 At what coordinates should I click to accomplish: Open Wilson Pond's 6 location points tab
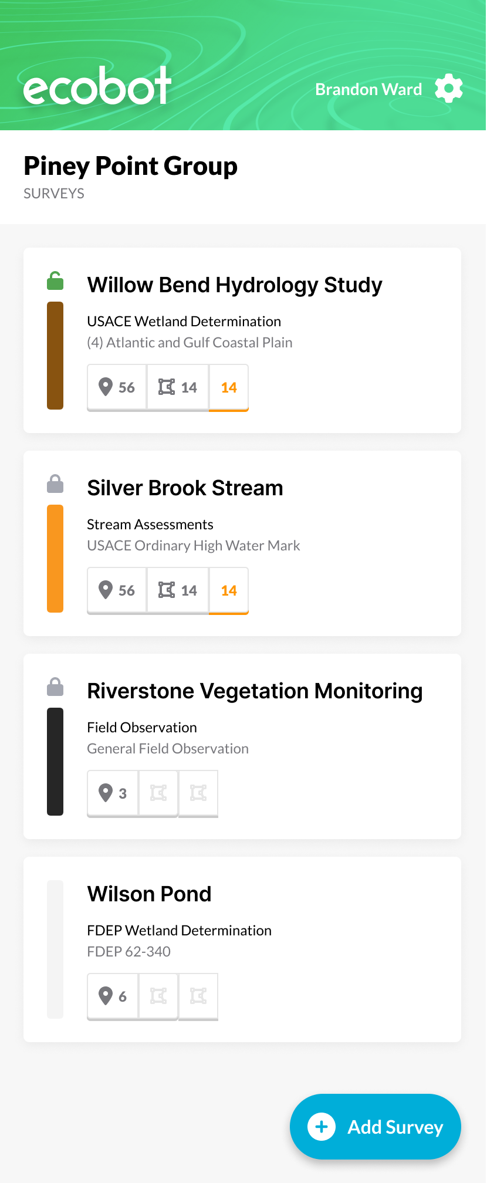[x=113, y=996]
